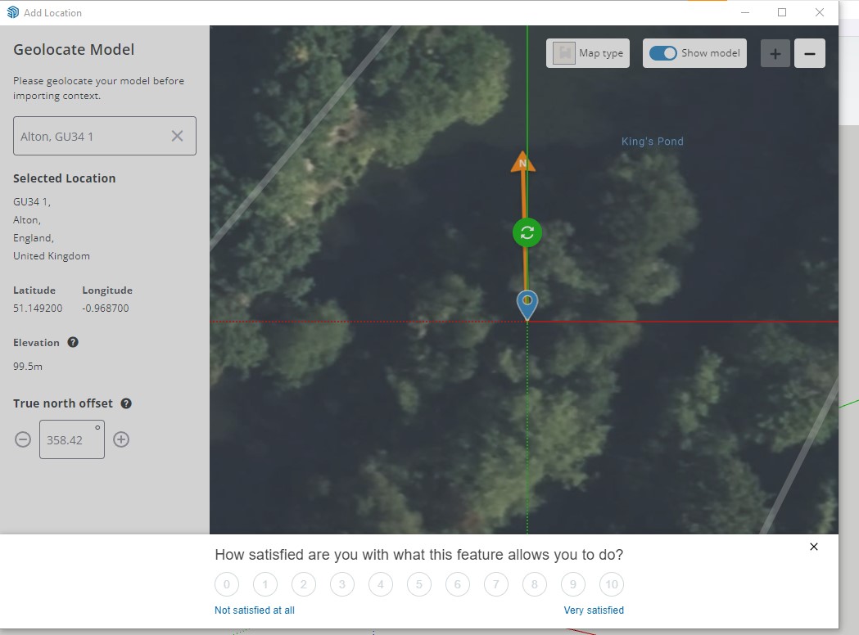Viewport: 859px width, 635px height.
Task: Click the true north offset value field
Action: 72,439
